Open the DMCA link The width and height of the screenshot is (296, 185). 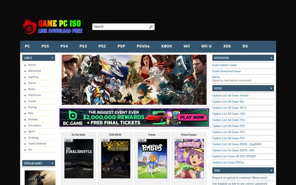(216, 77)
